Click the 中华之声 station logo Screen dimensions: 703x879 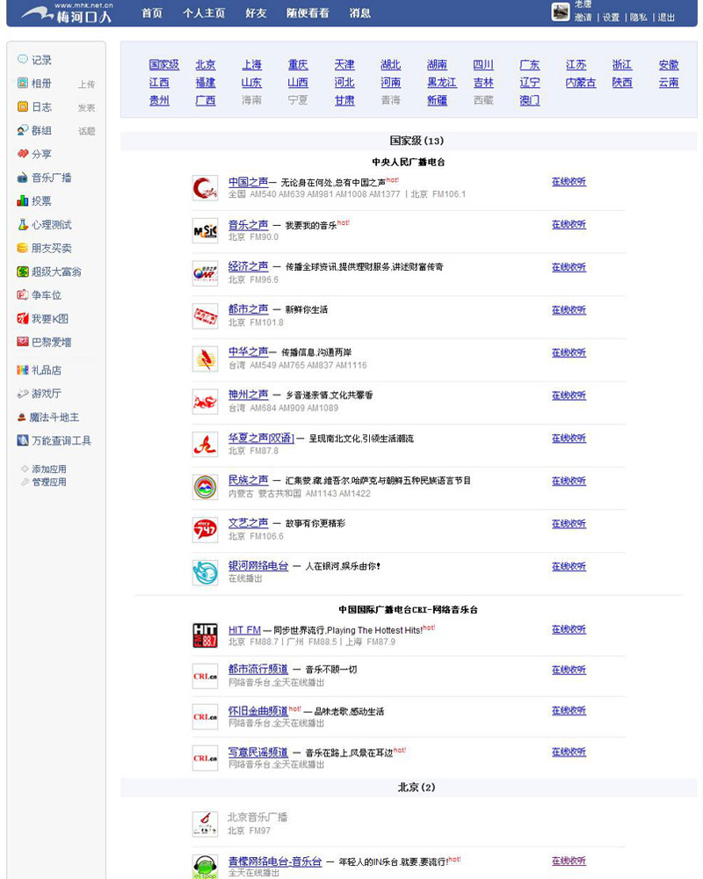[205, 359]
